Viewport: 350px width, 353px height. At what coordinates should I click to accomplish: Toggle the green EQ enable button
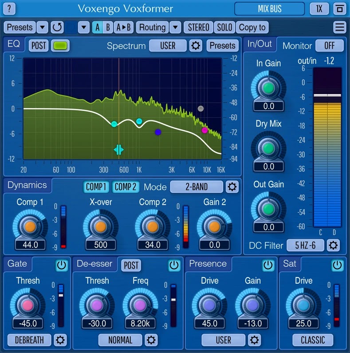pyautogui.click(x=60, y=46)
